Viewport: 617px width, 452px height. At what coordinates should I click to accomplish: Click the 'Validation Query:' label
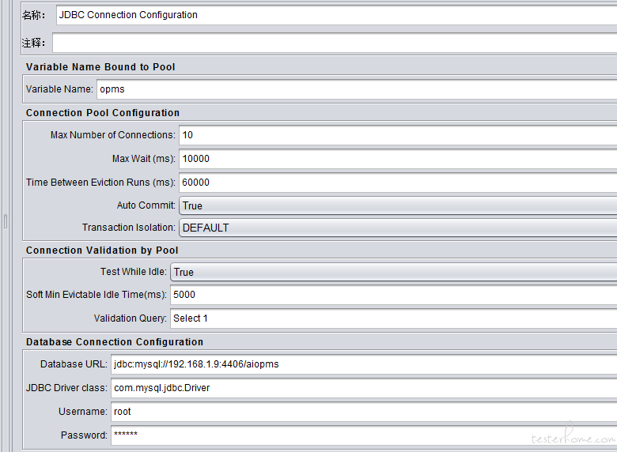pos(131,318)
